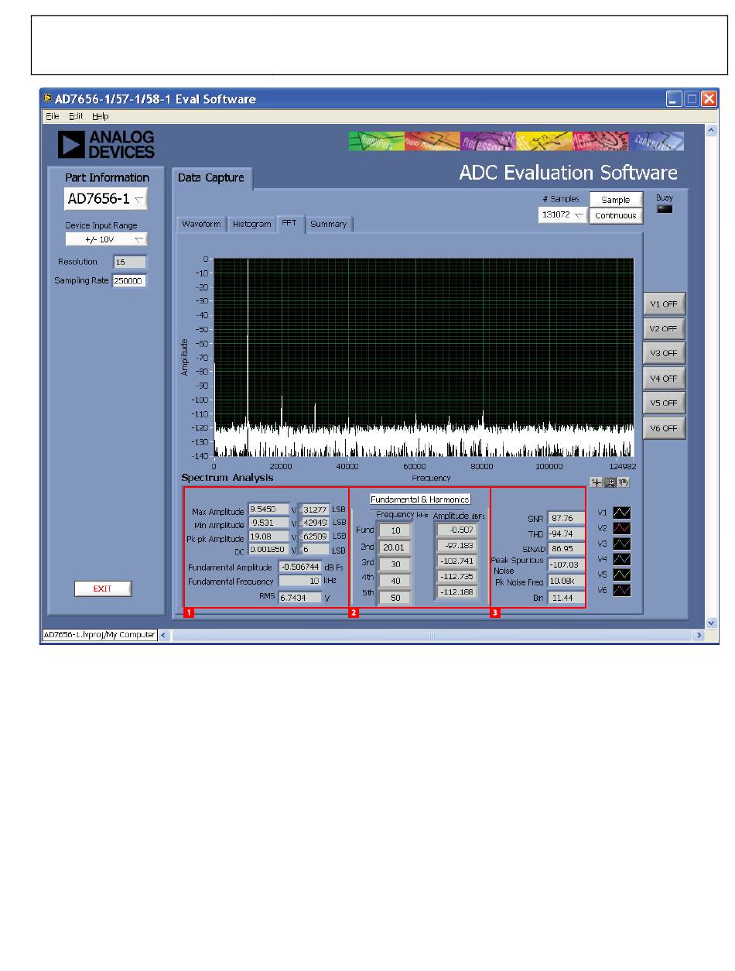
Task: Open the V4 trace legend icon
Action: [622, 559]
